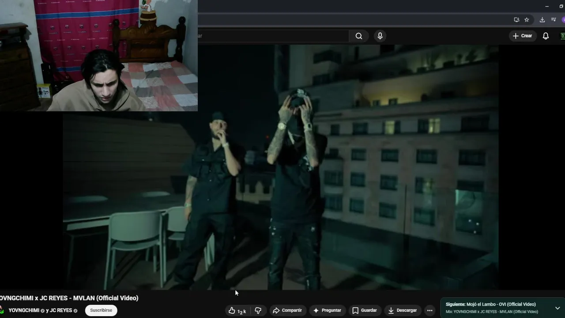Restore down the Chrome window

pyautogui.click(x=561, y=6)
